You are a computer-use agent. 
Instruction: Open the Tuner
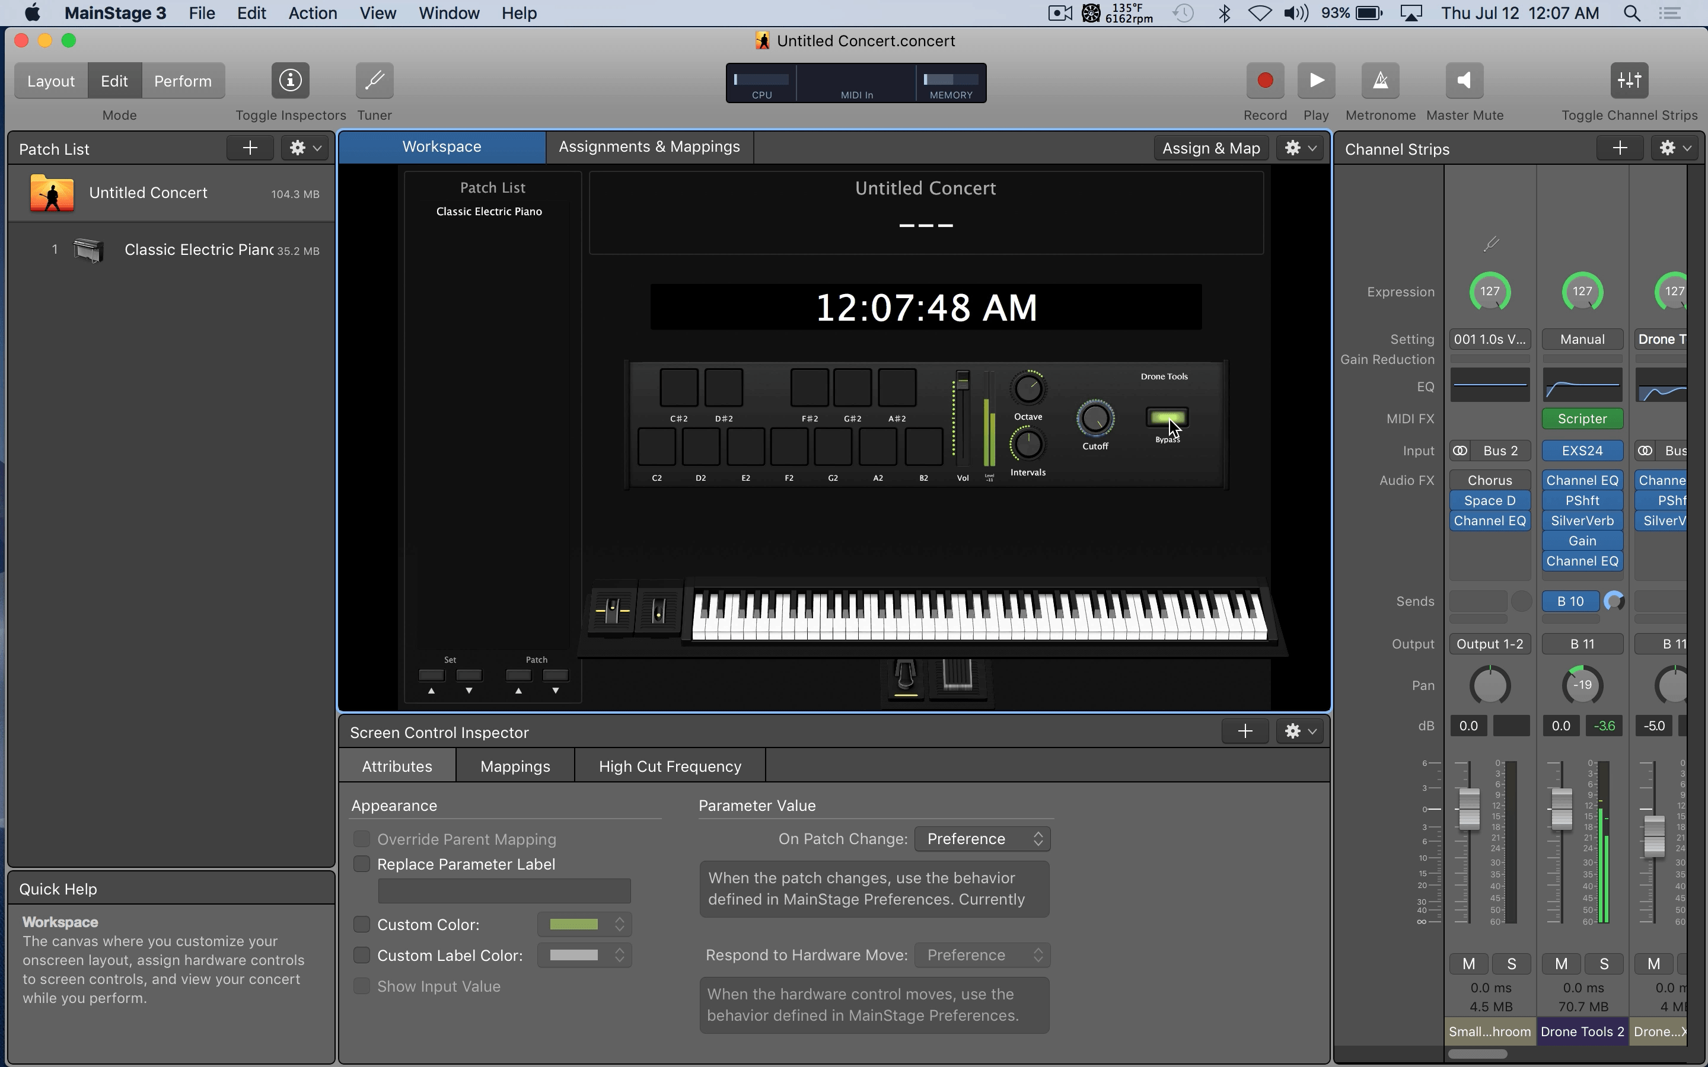click(374, 81)
